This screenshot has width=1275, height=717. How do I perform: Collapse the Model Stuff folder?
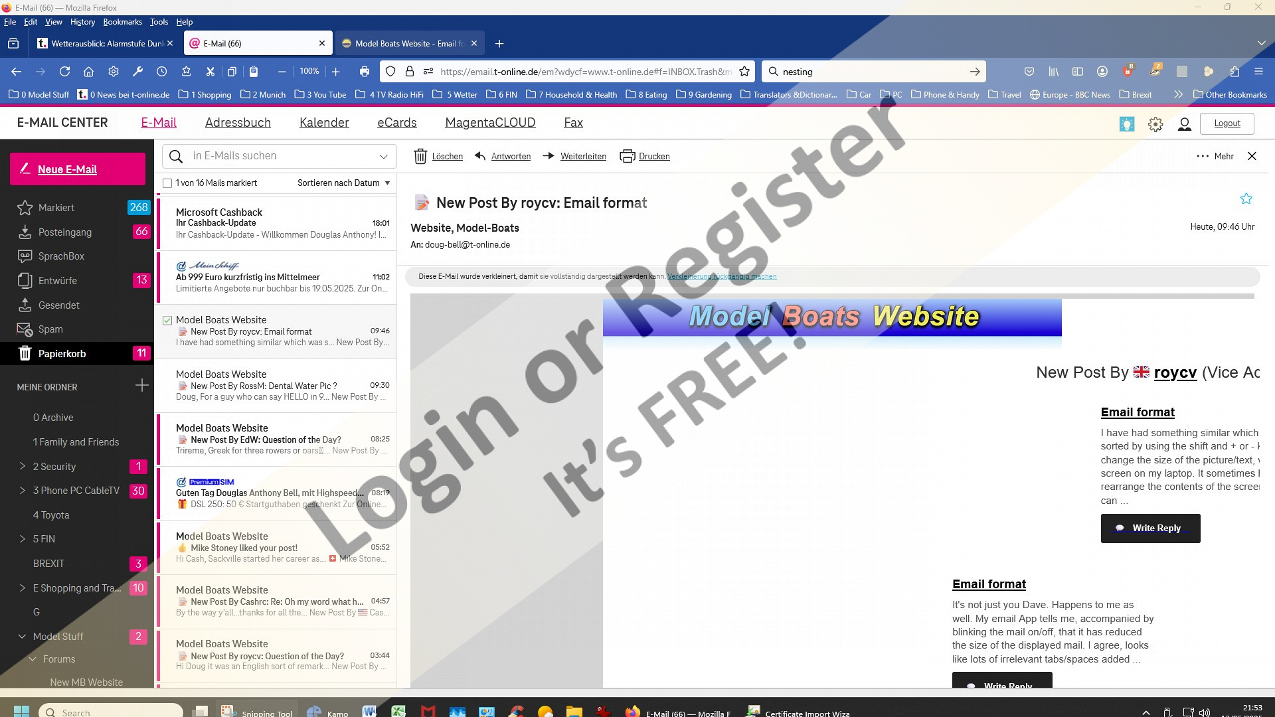[22, 637]
